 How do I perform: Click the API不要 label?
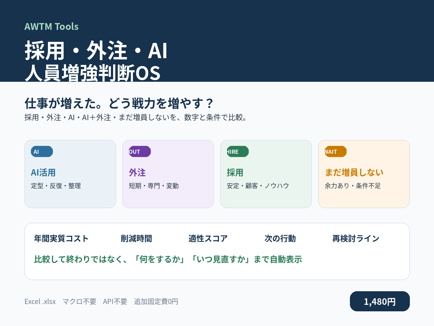(115, 302)
